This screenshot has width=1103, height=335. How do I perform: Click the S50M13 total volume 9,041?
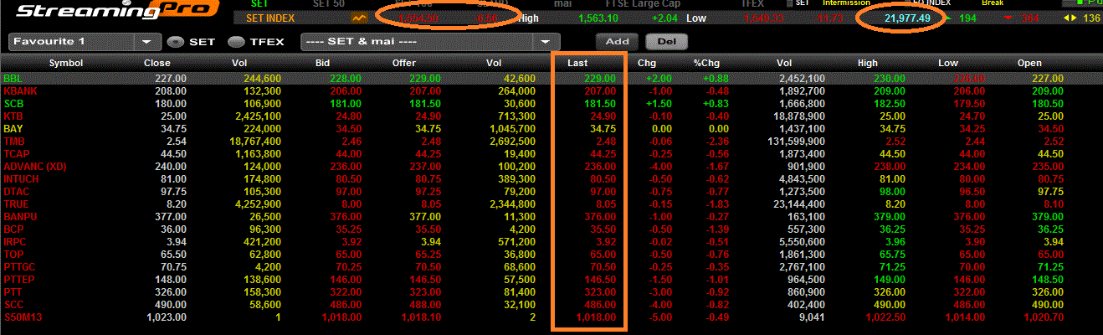[x=813, y=317]
